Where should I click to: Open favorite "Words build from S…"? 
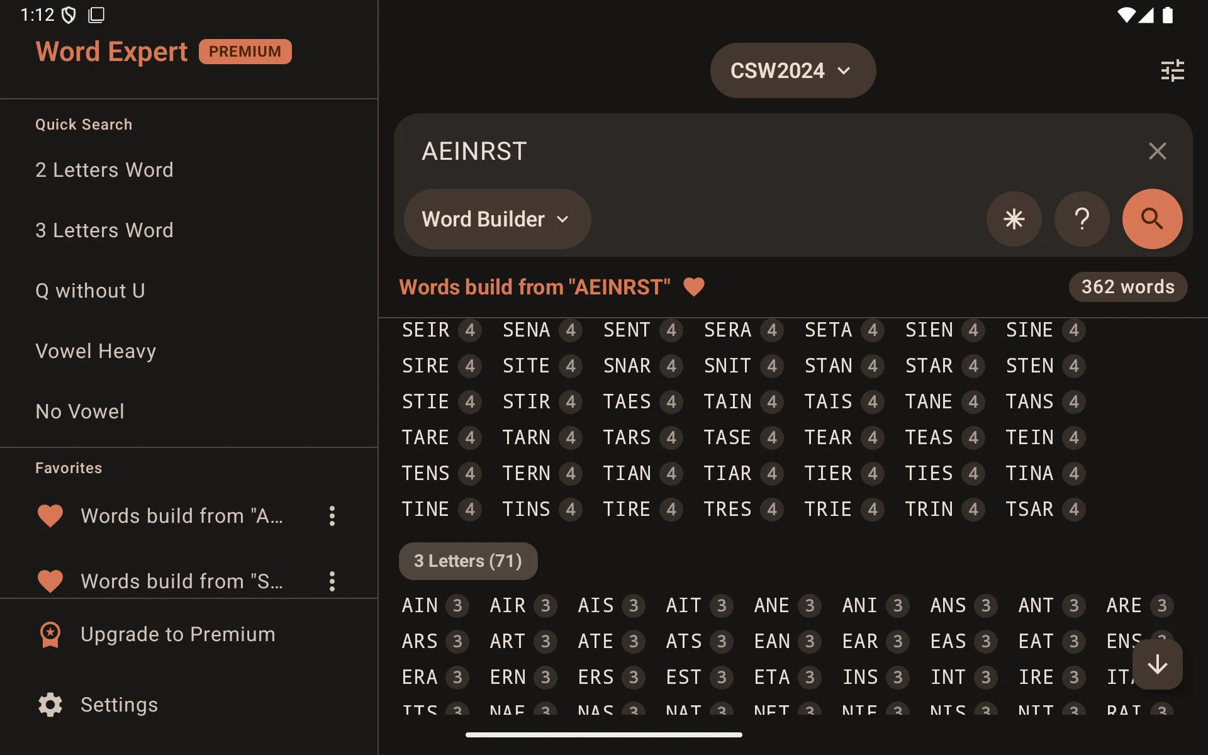(182, 581)
